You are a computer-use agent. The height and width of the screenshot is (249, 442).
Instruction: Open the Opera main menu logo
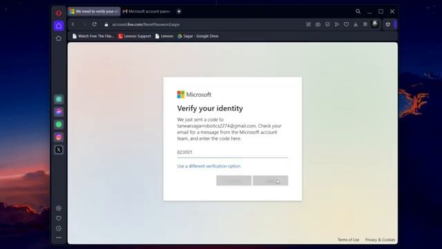tap(59, 12)
